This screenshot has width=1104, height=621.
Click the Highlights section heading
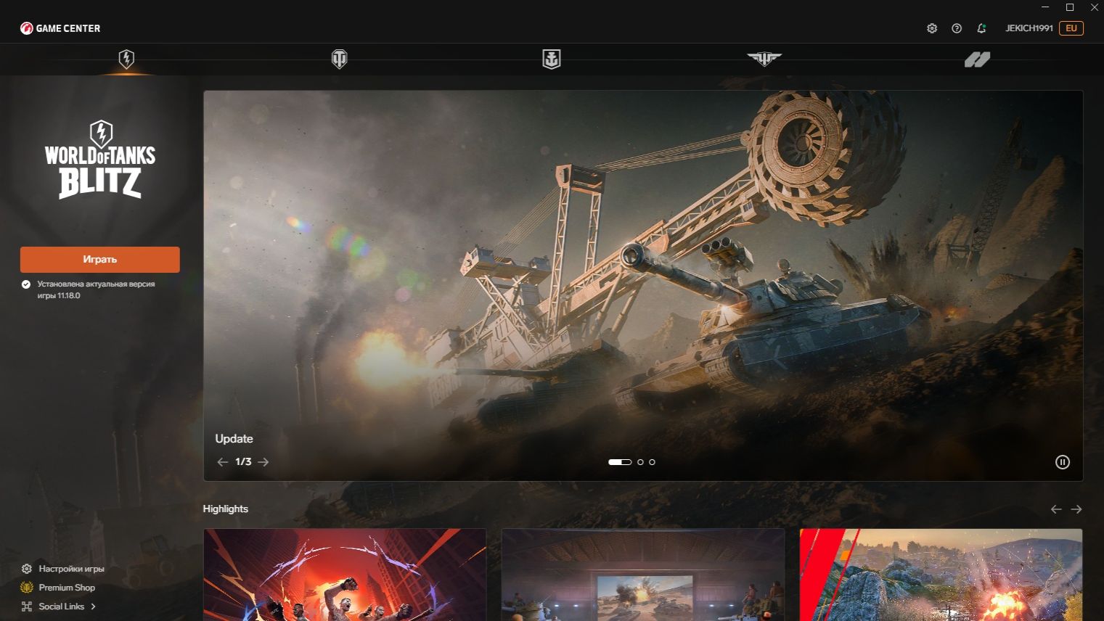coord(225,509)
